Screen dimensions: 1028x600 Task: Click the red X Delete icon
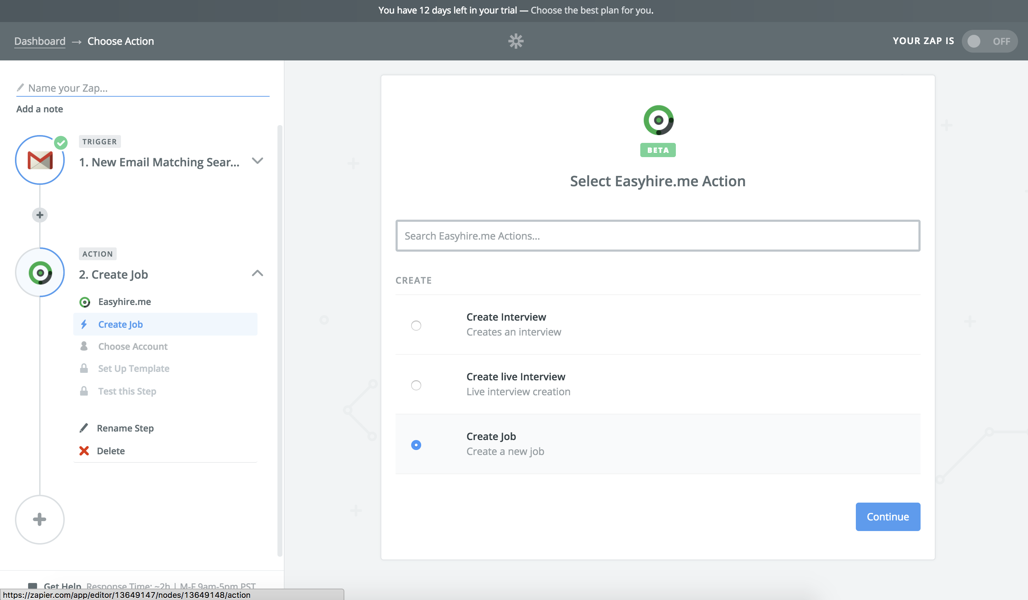(84, 451)
